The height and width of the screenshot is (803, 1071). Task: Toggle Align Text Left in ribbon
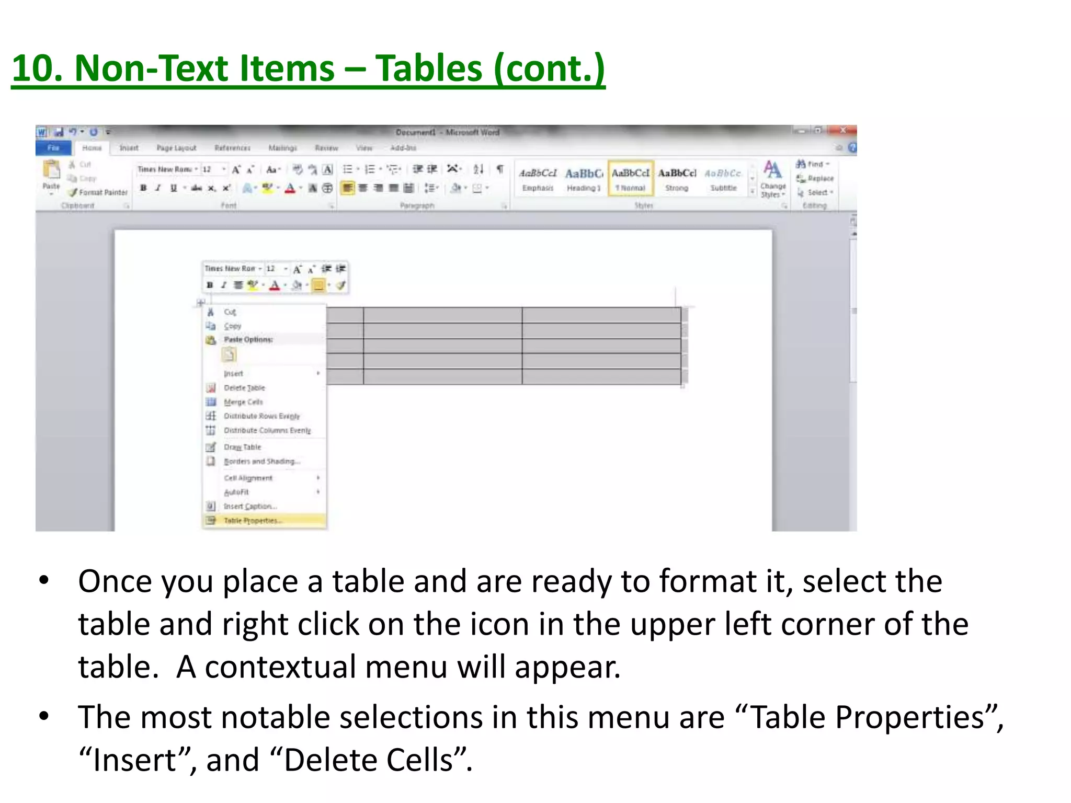point(348,188)
